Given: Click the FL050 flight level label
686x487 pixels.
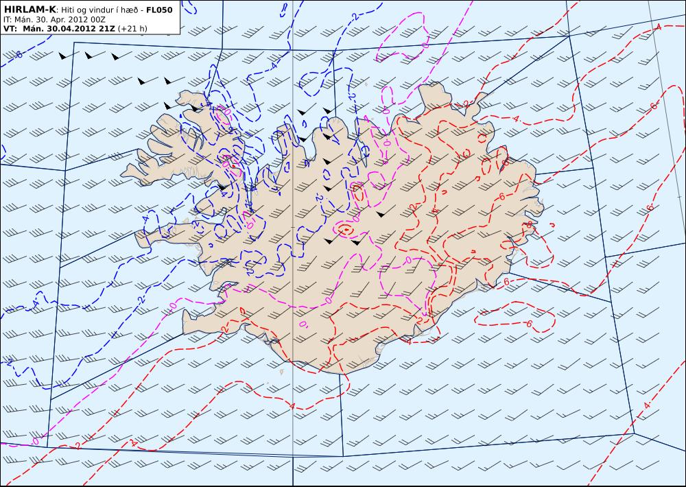Looking at the screenshot, I should (x=159, y=10).
